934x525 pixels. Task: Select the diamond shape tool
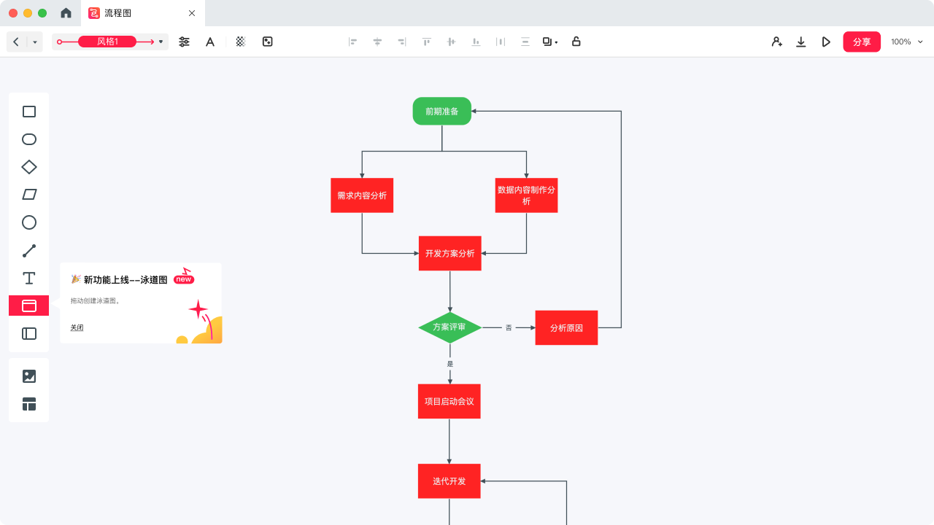click(29, 167)
